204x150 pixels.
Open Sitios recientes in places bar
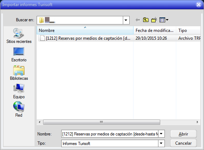click(19, 35)
